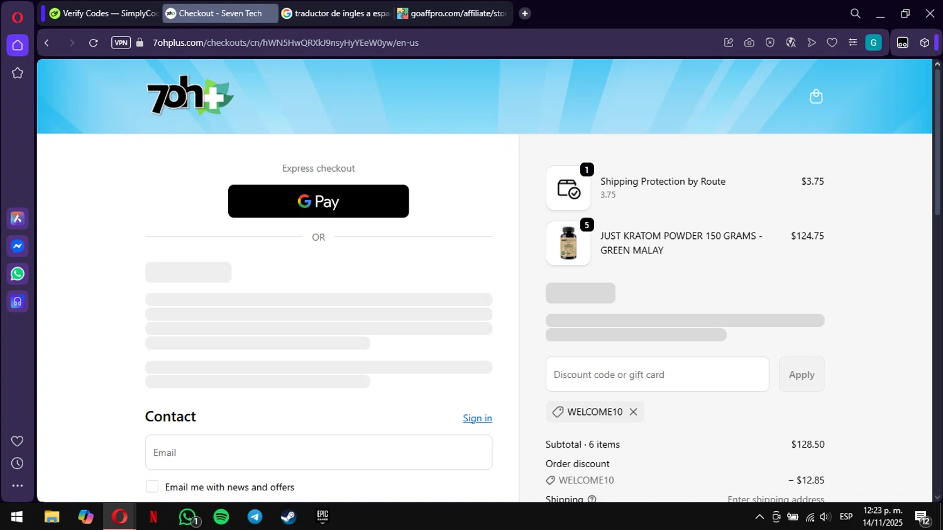Open Pinboards heart icon in sidebar
Image resolution: width=943 pixels, height=530 pixels.
[x=18, y=441]
